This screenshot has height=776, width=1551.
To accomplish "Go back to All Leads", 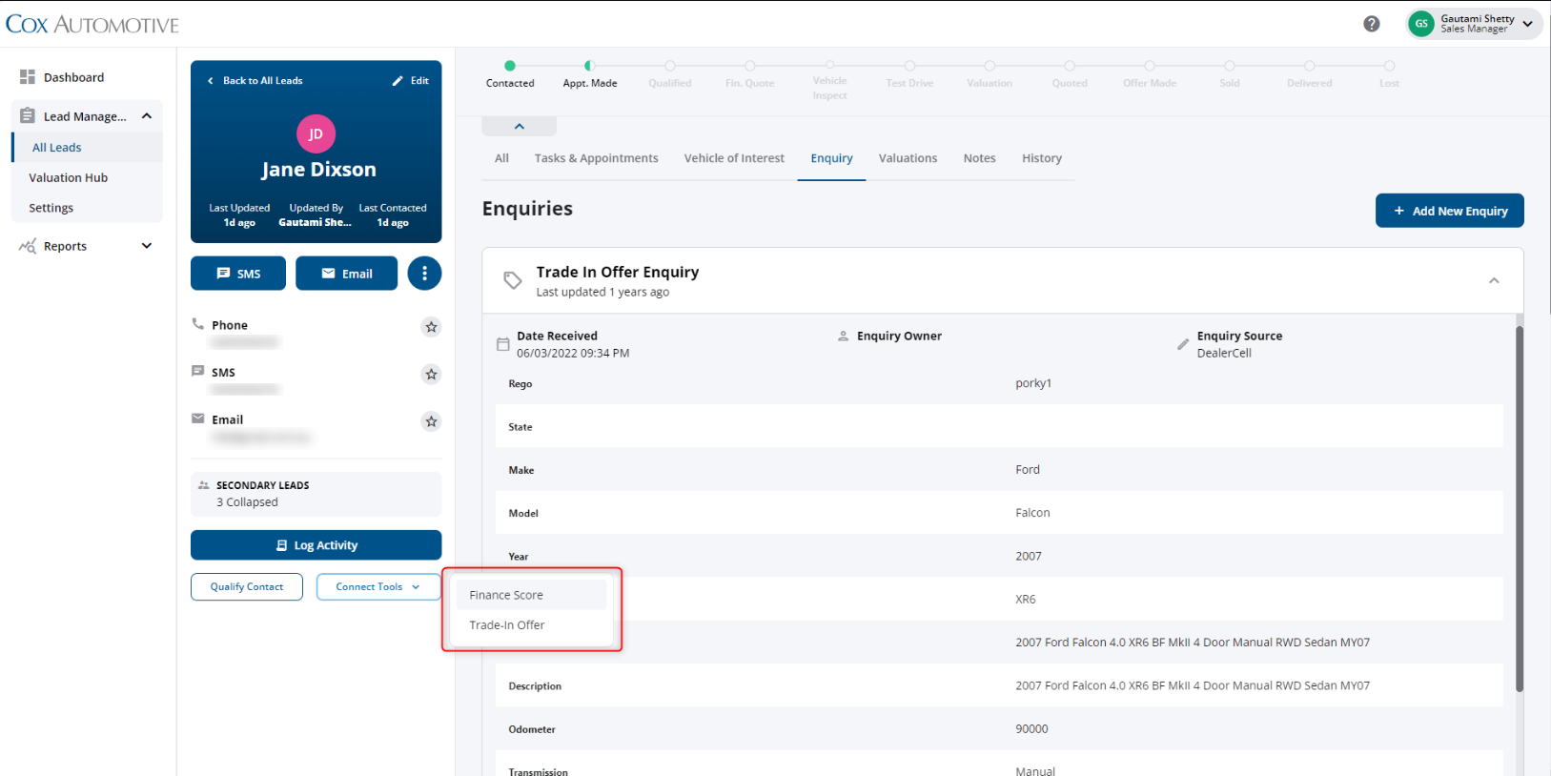I will pos(255,81).
